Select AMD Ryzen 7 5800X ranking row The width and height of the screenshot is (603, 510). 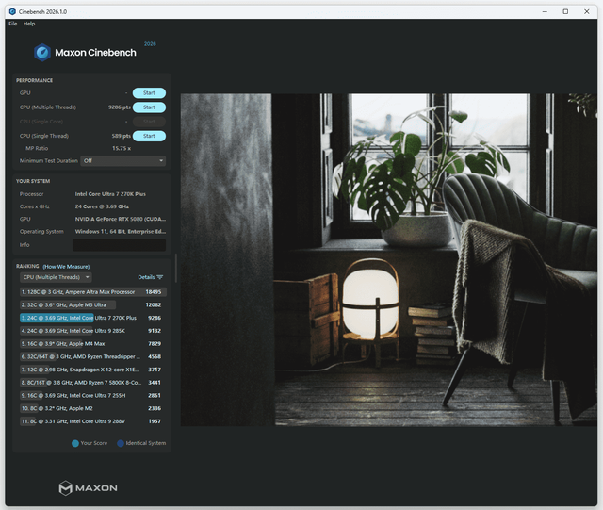(x=93, y=383)
